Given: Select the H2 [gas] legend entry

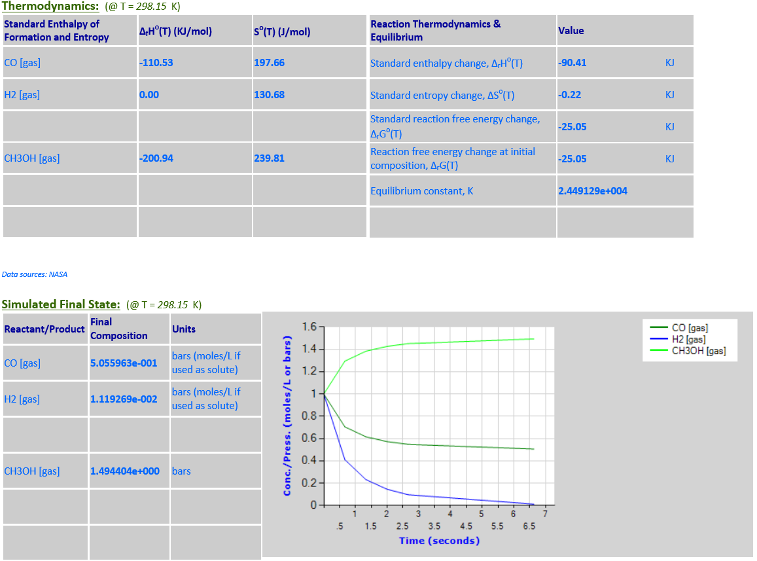Looking at the screenshot, I should [x=688, y=339].
